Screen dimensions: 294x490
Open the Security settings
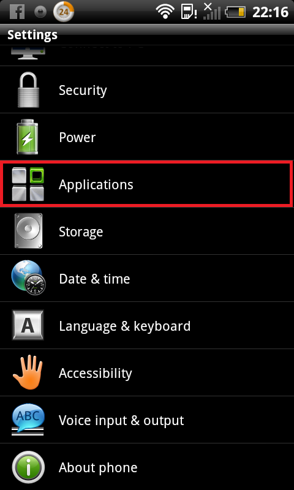tap(147, 90)
